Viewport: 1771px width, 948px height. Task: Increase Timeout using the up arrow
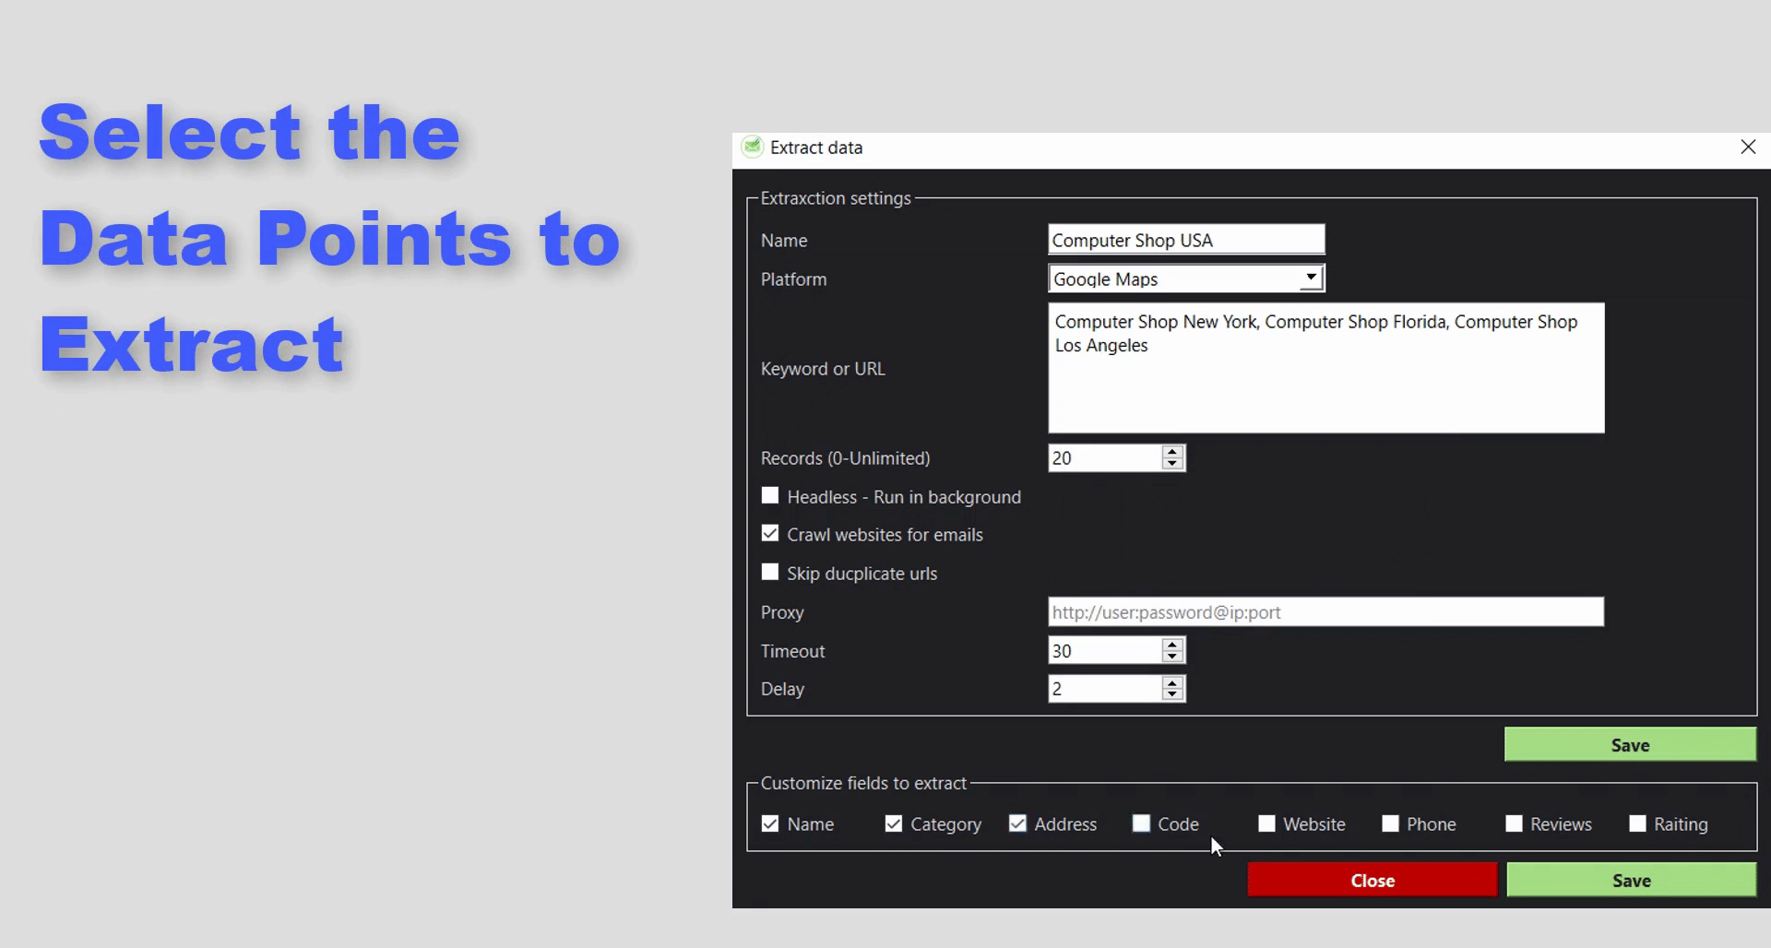coord(1172,645)
